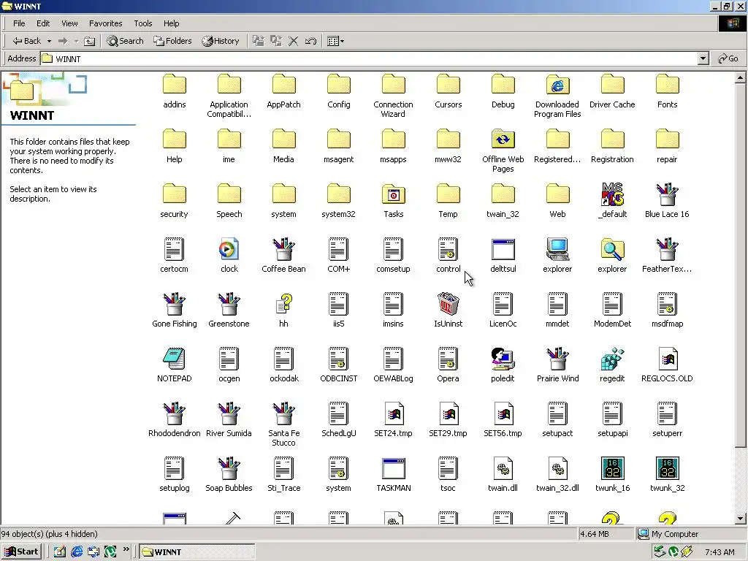Select the control settings file icon
Screen dimensions: 748x561
click(x=448, y=249)
